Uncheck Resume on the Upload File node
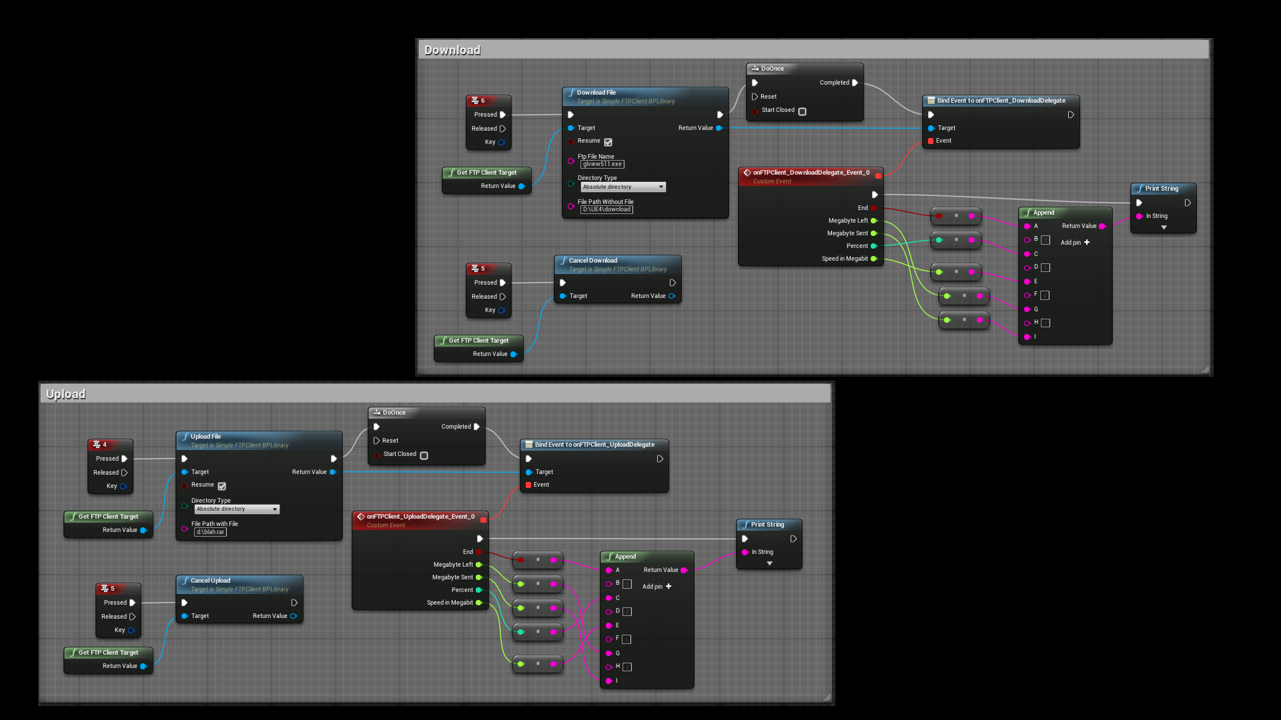 pyautogui.click(x=222, y=486)
